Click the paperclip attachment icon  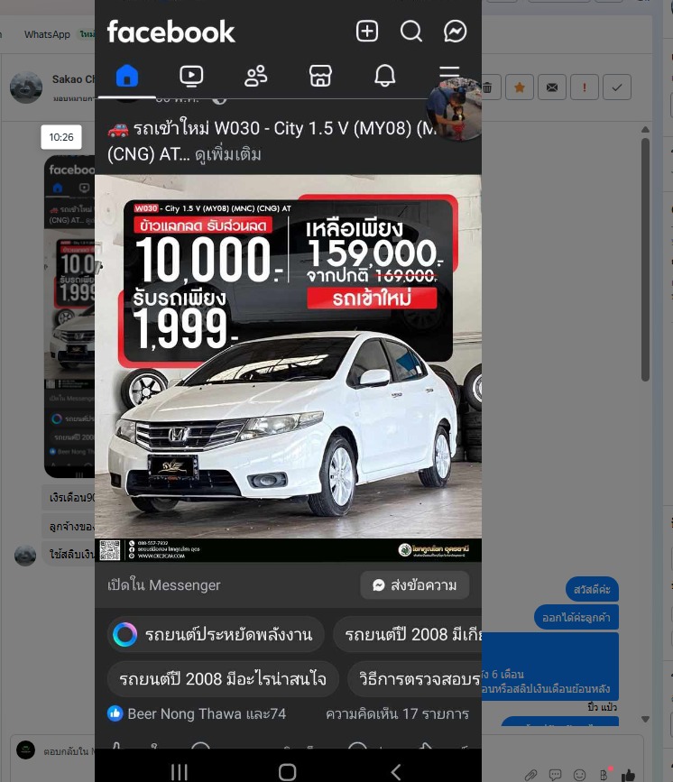click(530, 775)
